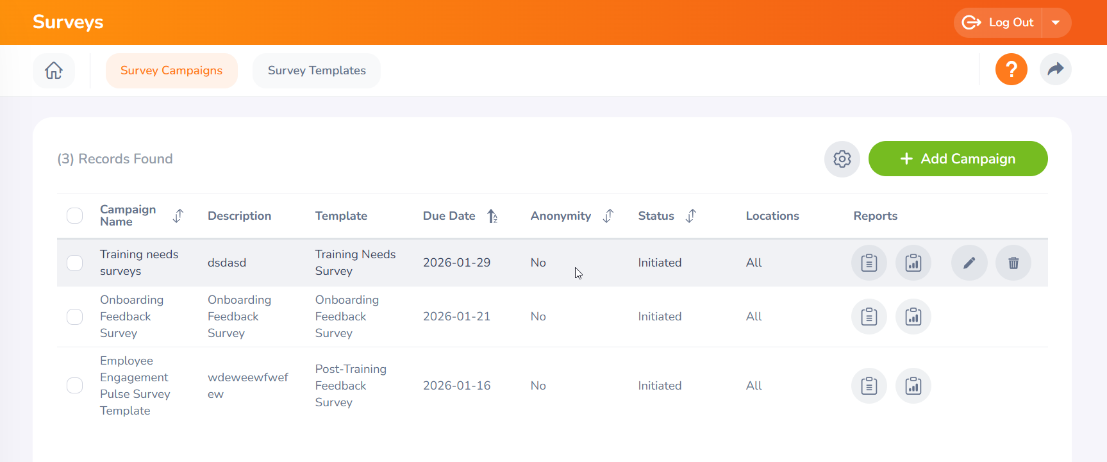The width and height of the screenshot is (1107, 462).
Task: Open the orange help question mark icon
Action: (x=1011, y=69)
